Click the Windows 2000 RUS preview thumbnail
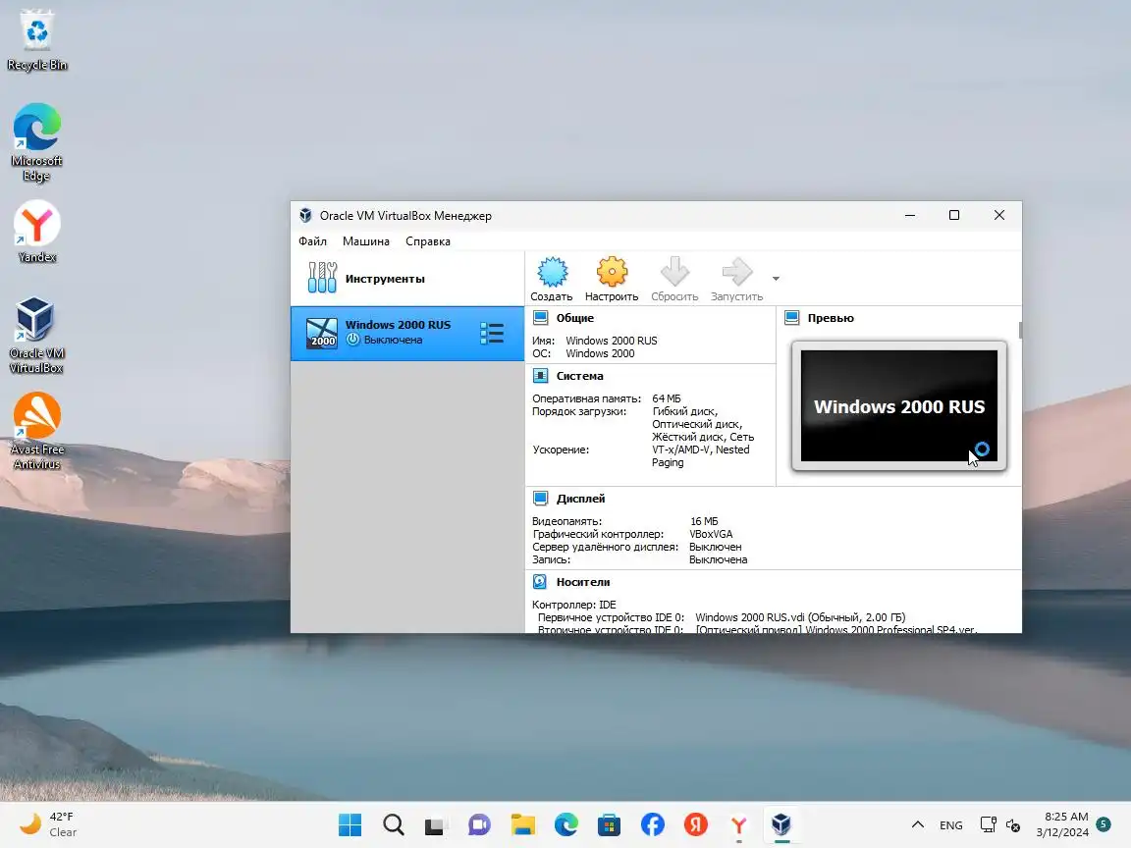 click(x=898, y=406)
